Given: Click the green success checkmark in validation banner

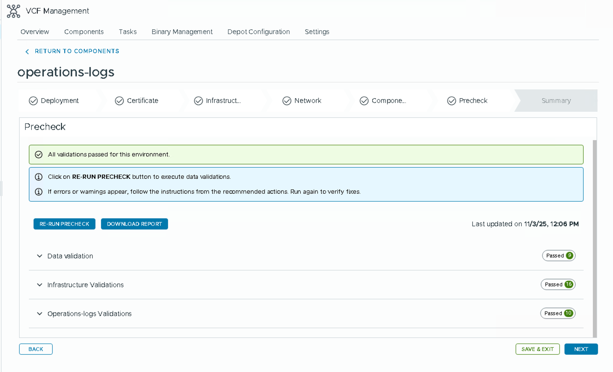Looking at the screenshot, I should (x=39, y=155).
